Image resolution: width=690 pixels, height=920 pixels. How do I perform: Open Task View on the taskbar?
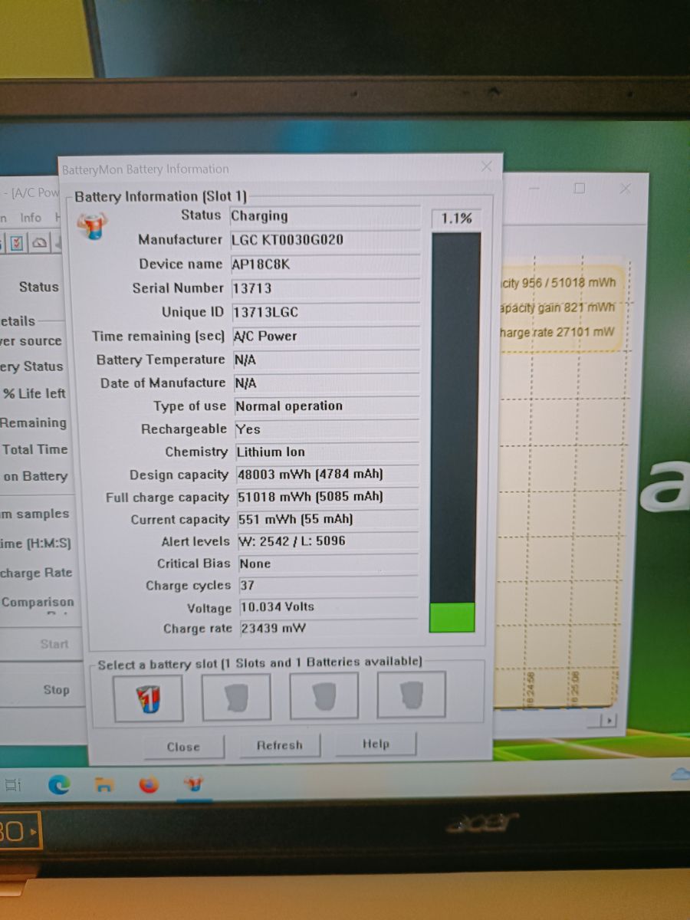click(13, 784)
